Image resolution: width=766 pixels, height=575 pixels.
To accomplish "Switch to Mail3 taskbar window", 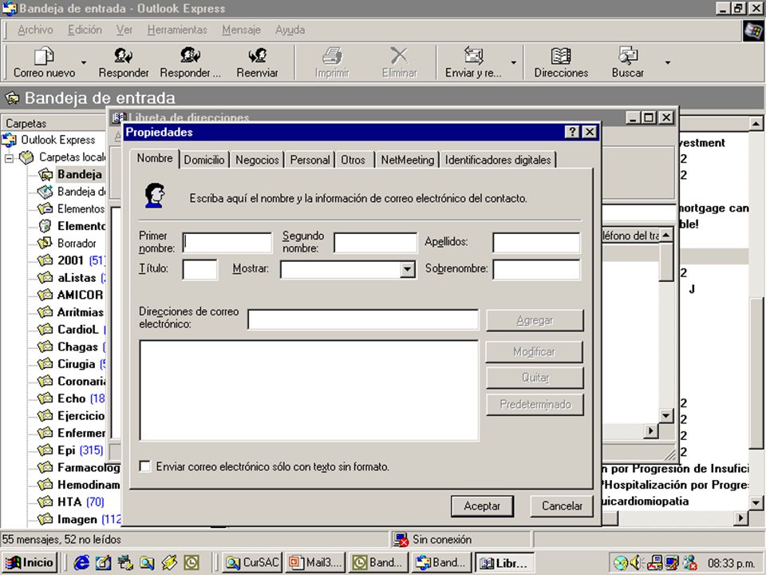I will [x=316, y=563].
